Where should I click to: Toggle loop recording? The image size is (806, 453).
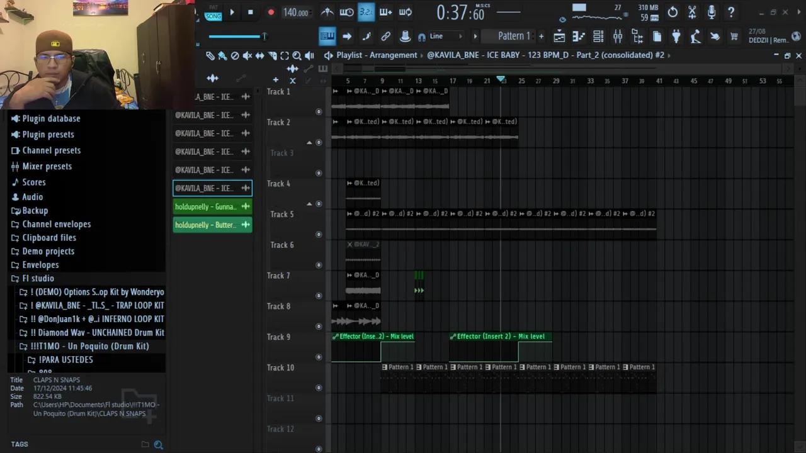point(405,12)
